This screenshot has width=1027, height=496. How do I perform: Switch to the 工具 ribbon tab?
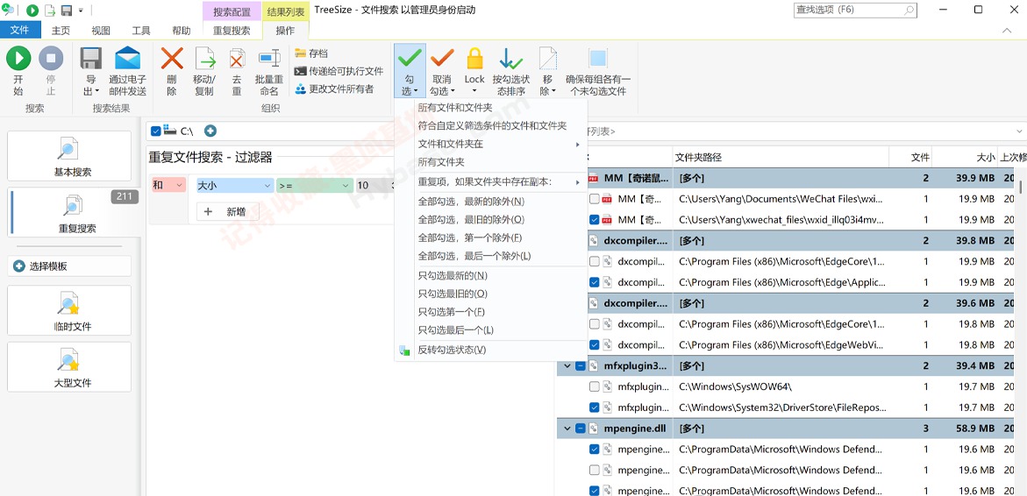[x=141, y=30]
